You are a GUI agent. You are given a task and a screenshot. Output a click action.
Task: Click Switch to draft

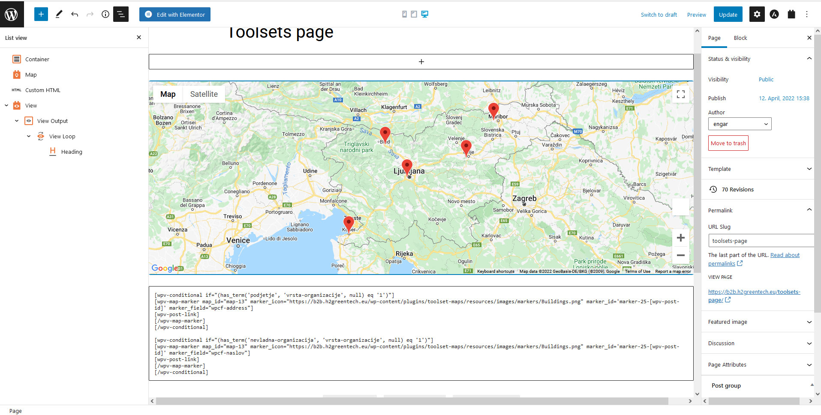(x=659, y=15)
